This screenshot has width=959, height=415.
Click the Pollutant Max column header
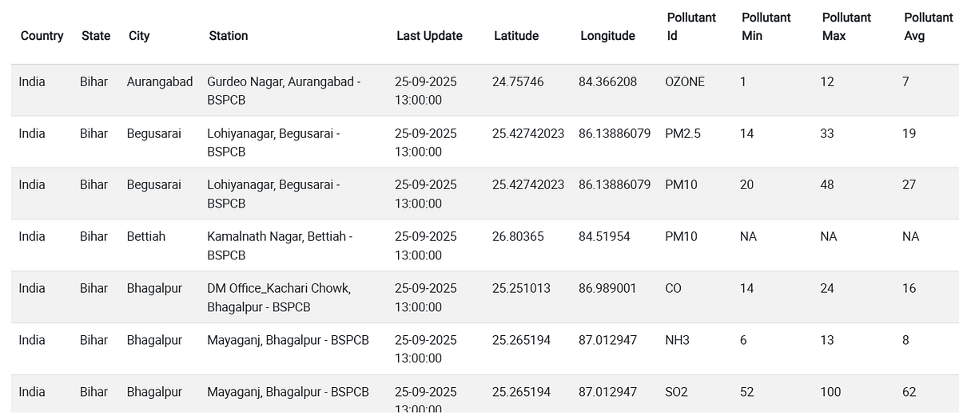tap(846, 26)
